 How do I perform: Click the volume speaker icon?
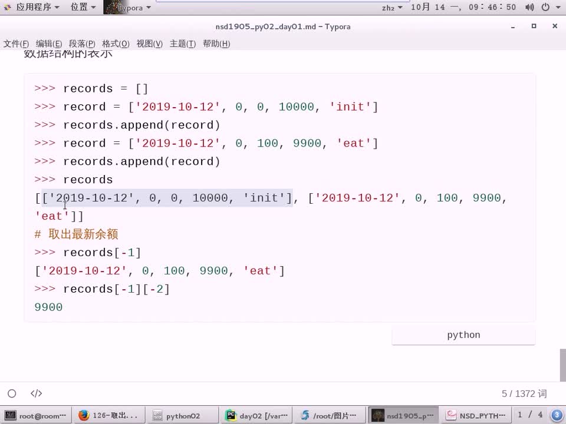click(x=529, y=7)
